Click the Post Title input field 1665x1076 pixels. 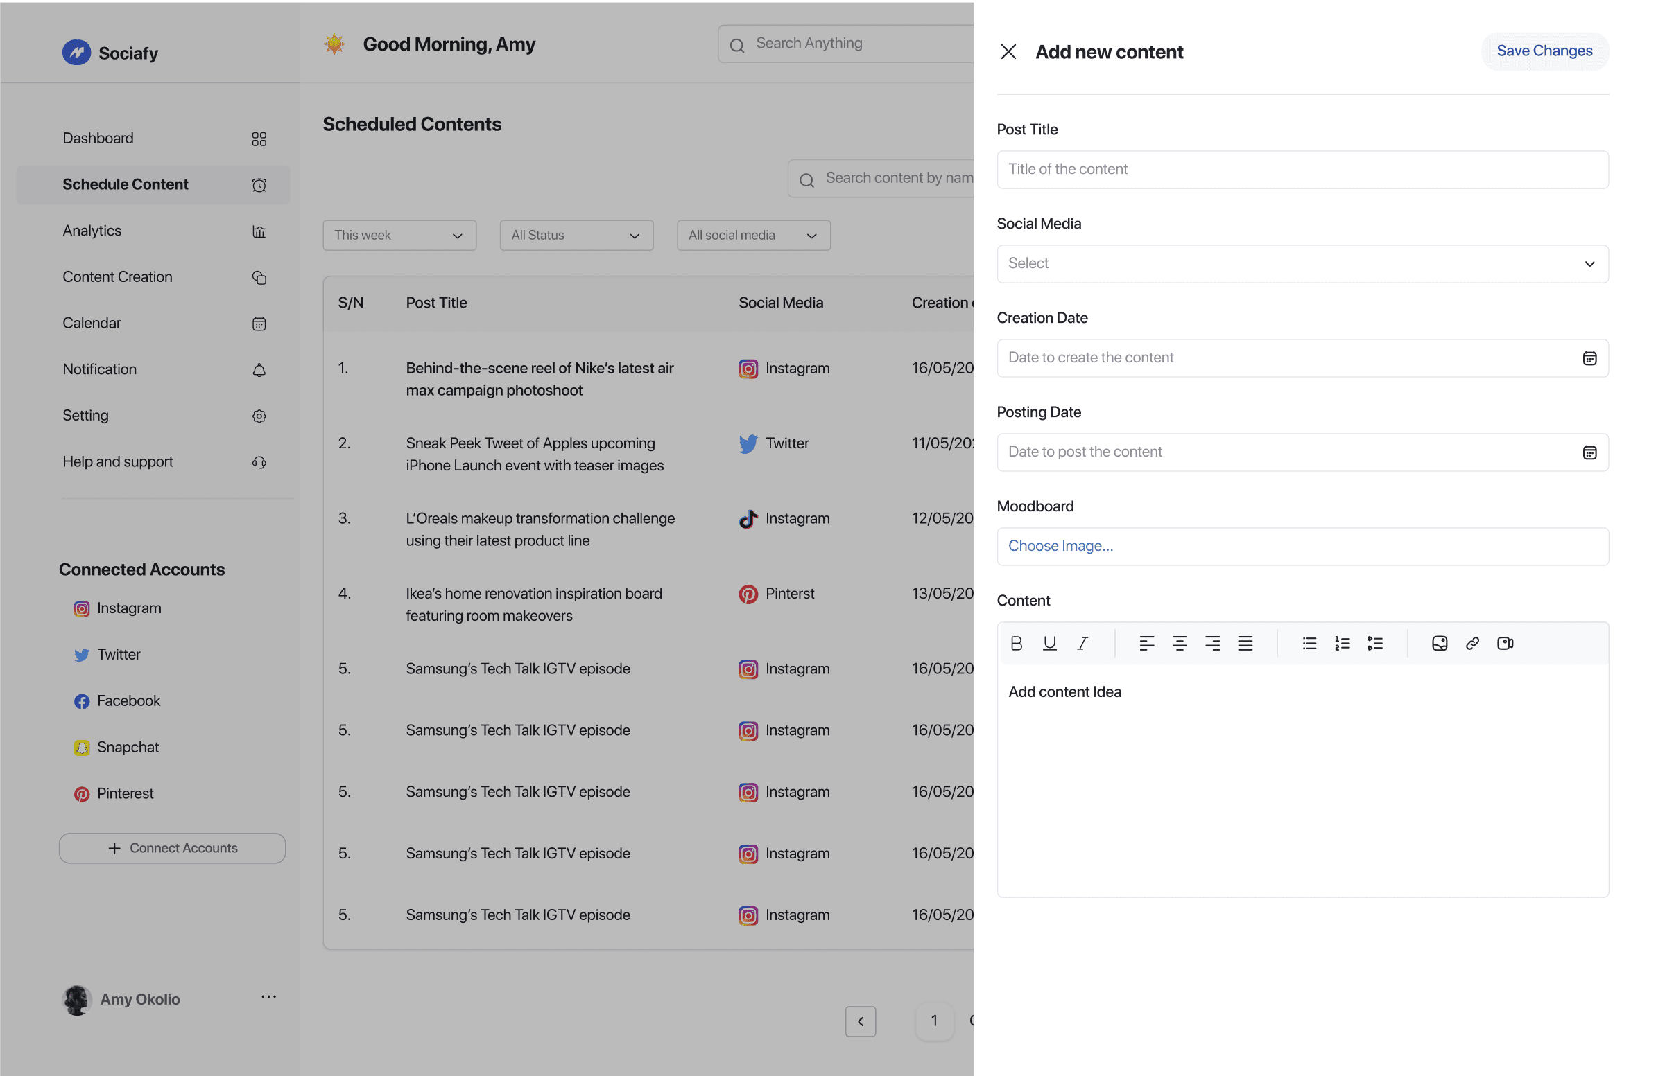pos(1302,169)
